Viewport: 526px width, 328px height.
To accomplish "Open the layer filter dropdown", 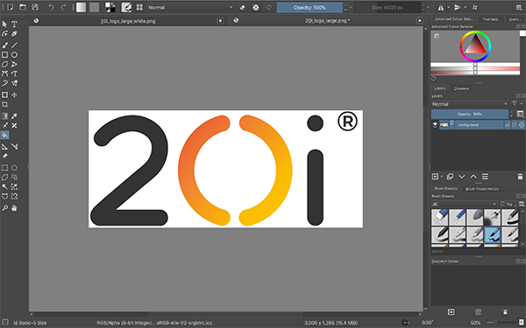I will pyautogui.click(x=517, y=104).
